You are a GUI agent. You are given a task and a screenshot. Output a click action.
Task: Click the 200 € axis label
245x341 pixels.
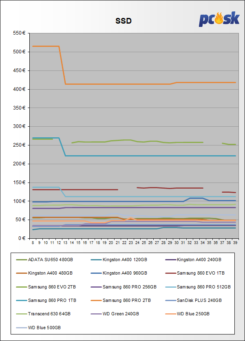(19, 164)
